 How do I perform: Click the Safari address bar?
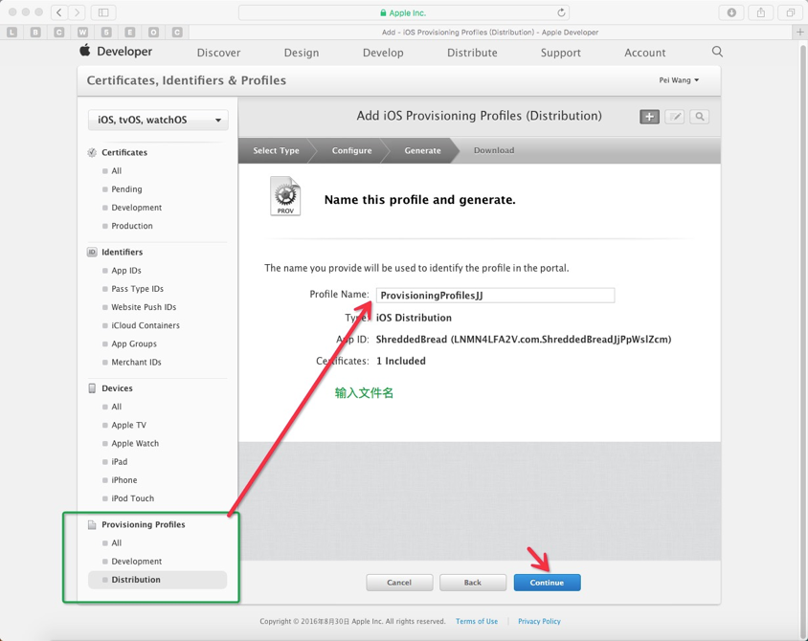(403, 12)
